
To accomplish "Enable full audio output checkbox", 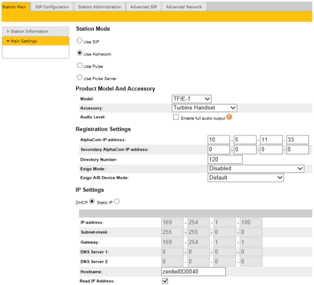I will pyautogui.click(x=176, y=117).
